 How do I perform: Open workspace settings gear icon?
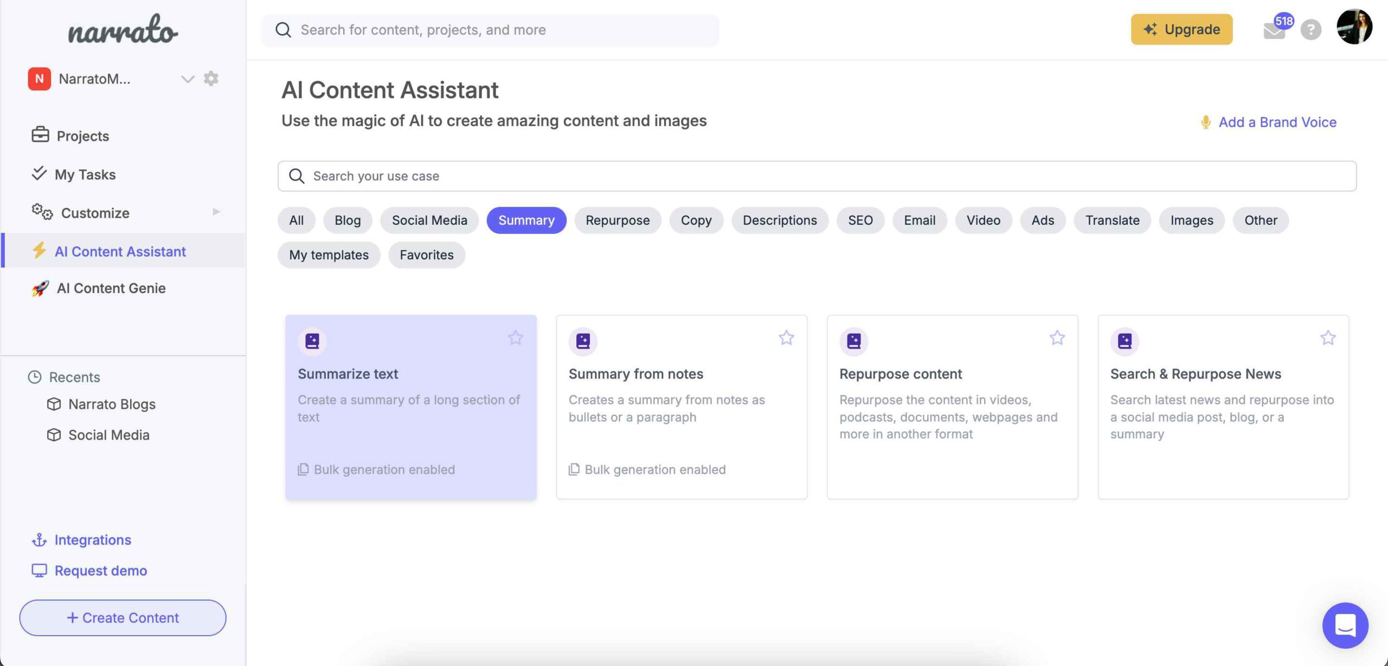point(211,79)
